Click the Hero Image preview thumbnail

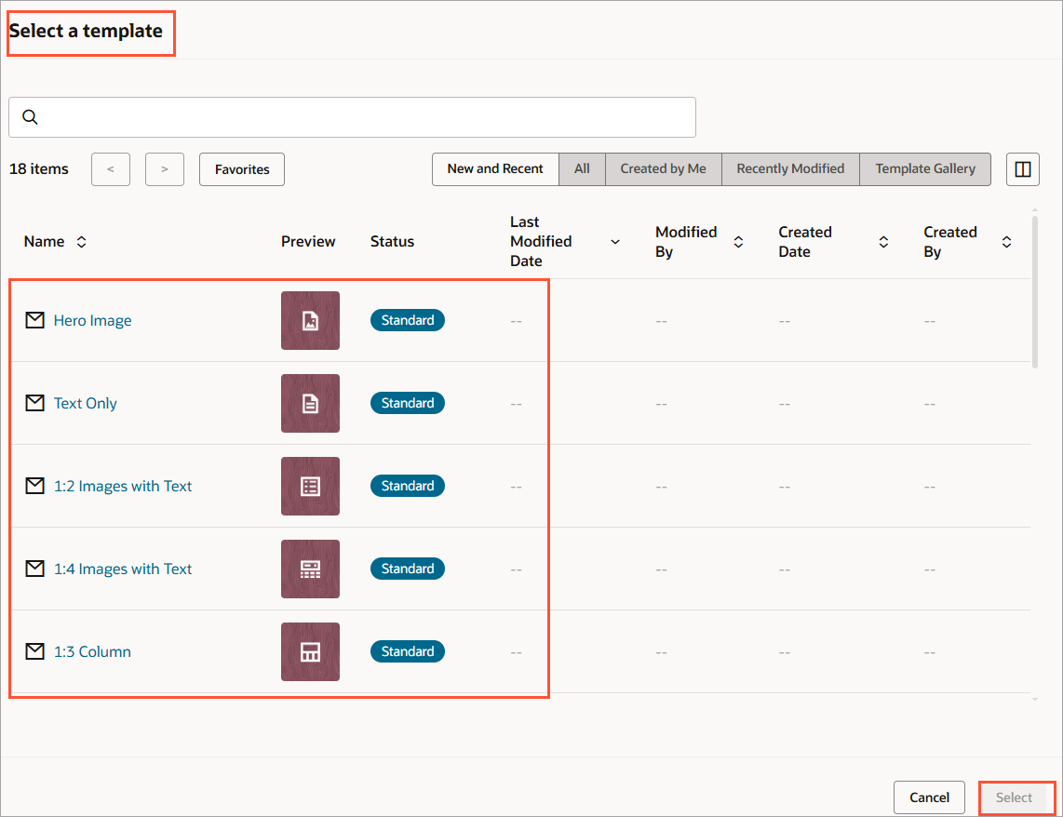point(310,320)
